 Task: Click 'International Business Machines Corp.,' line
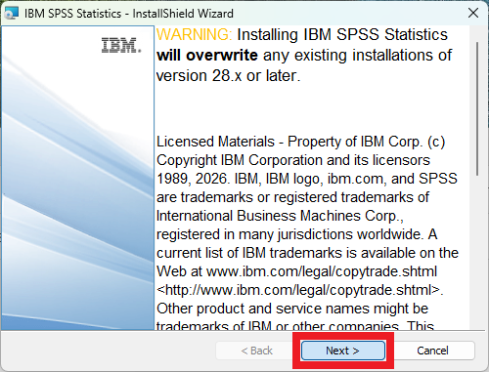[280, 216]
